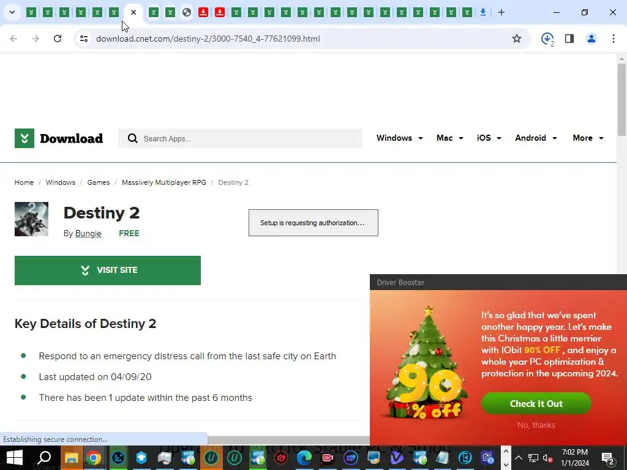Click the Download site title
Screen dimensions: 627x470
(x=72, y=138)
